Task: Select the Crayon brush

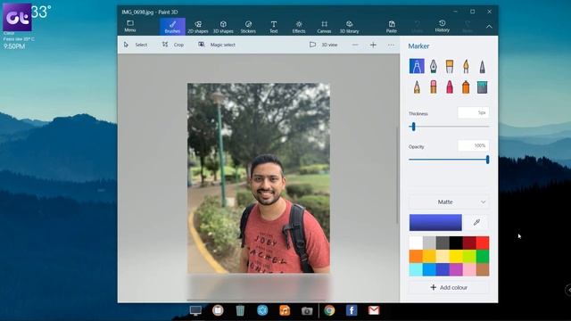Action: (450, 87)
